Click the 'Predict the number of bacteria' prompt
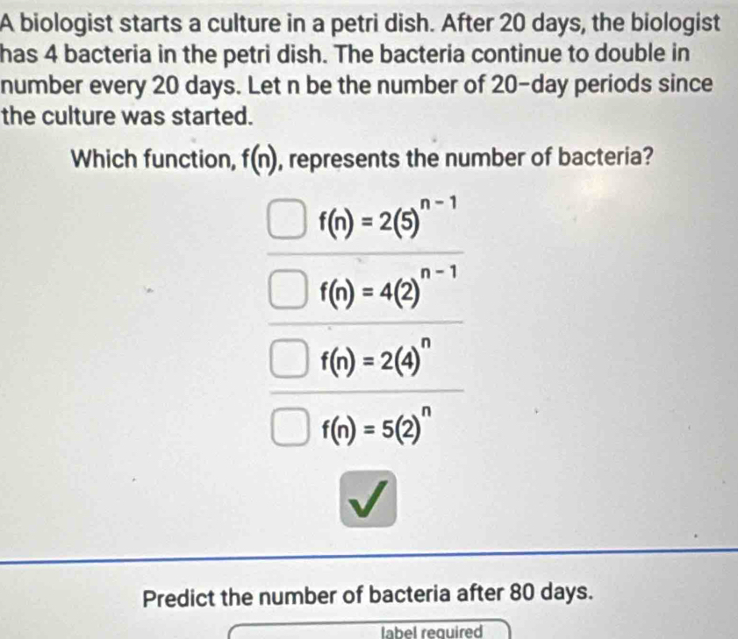This screenshot has height=639, width=738. click(x=368, y=595)
